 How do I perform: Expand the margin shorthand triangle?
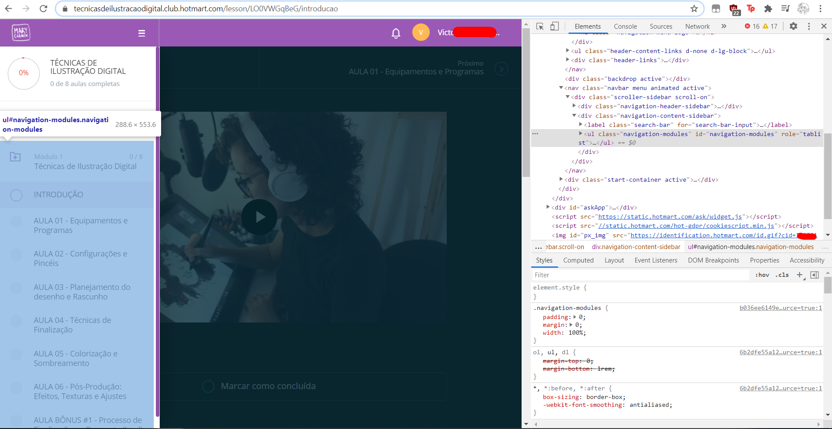[571, 325]
